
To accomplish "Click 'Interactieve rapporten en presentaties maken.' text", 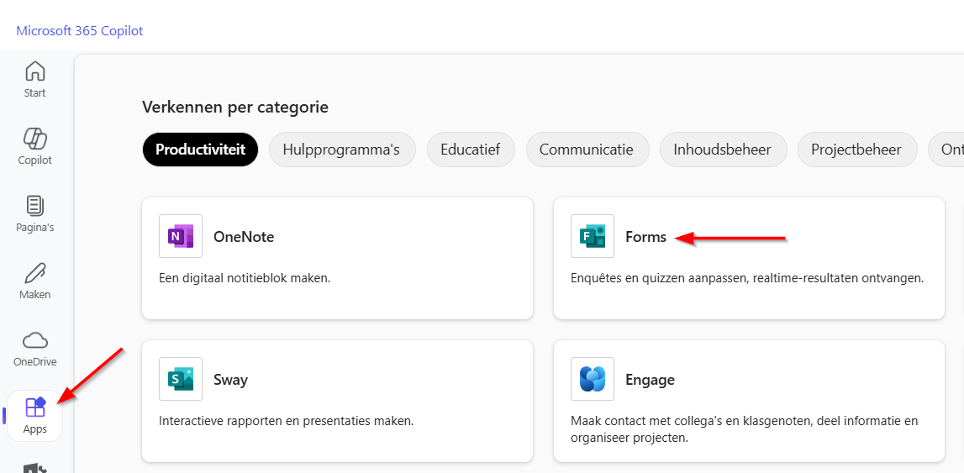I will [286, 422].
